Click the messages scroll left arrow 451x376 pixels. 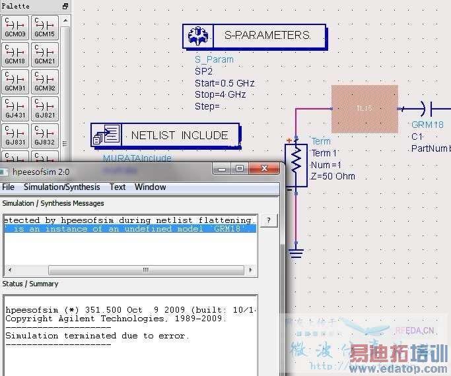[x=10, y=270]
